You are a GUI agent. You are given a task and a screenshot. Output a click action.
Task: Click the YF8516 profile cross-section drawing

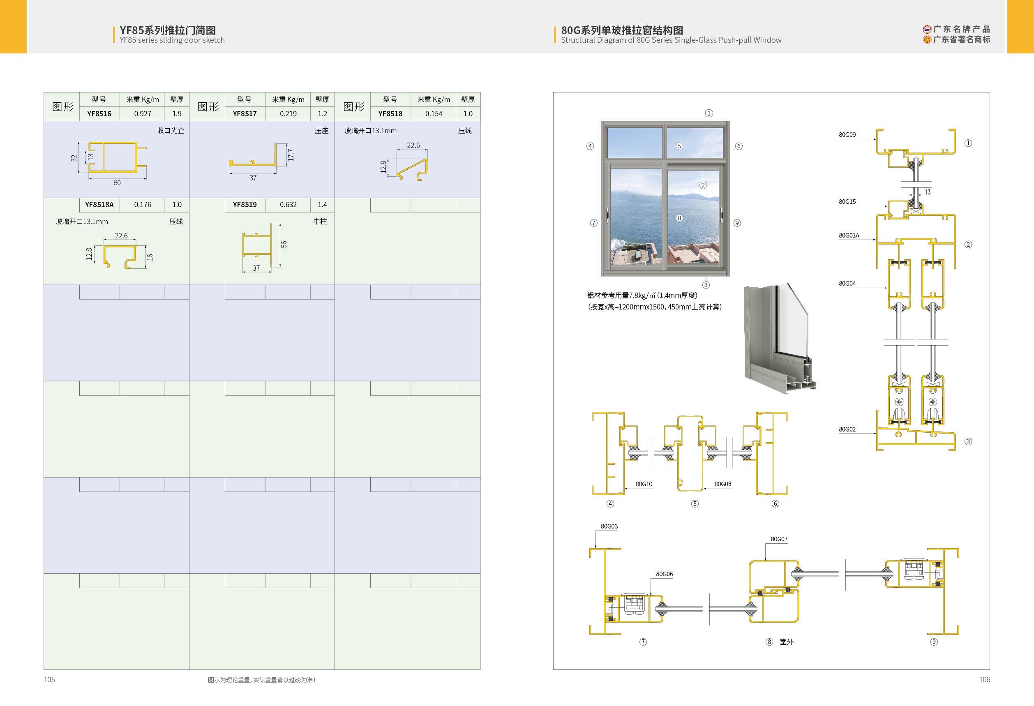point(117,157)
